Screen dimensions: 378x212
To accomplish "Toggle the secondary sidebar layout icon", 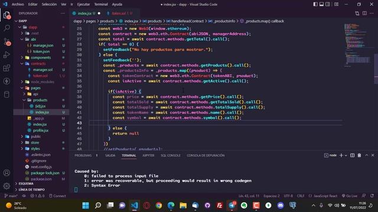I will [x=328, y=4].
